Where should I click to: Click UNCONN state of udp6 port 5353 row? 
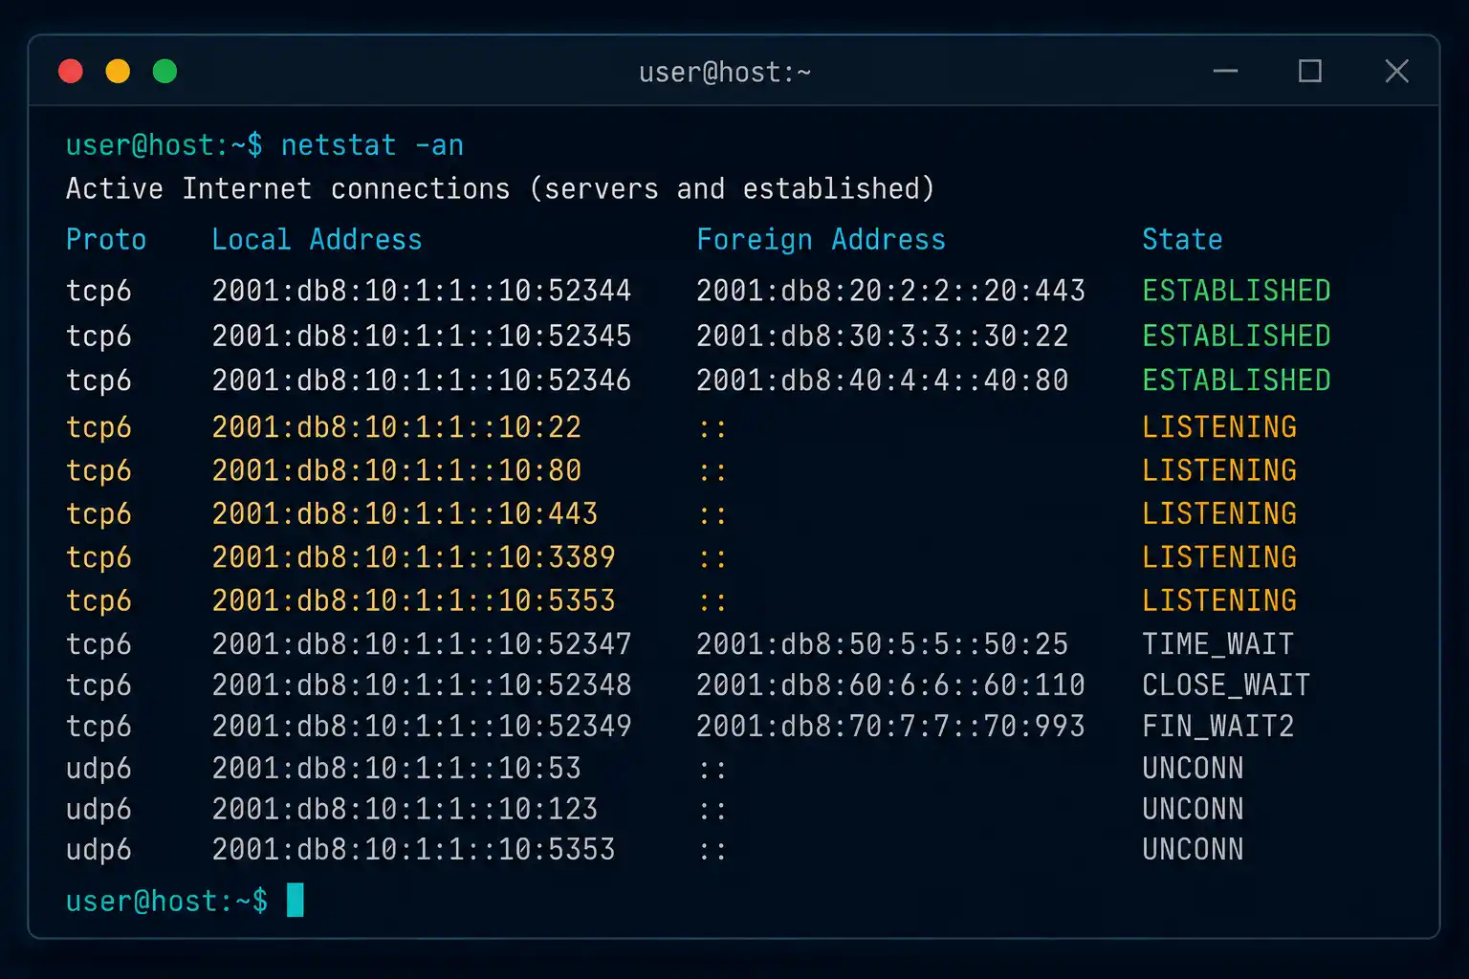coord(1193,850)
